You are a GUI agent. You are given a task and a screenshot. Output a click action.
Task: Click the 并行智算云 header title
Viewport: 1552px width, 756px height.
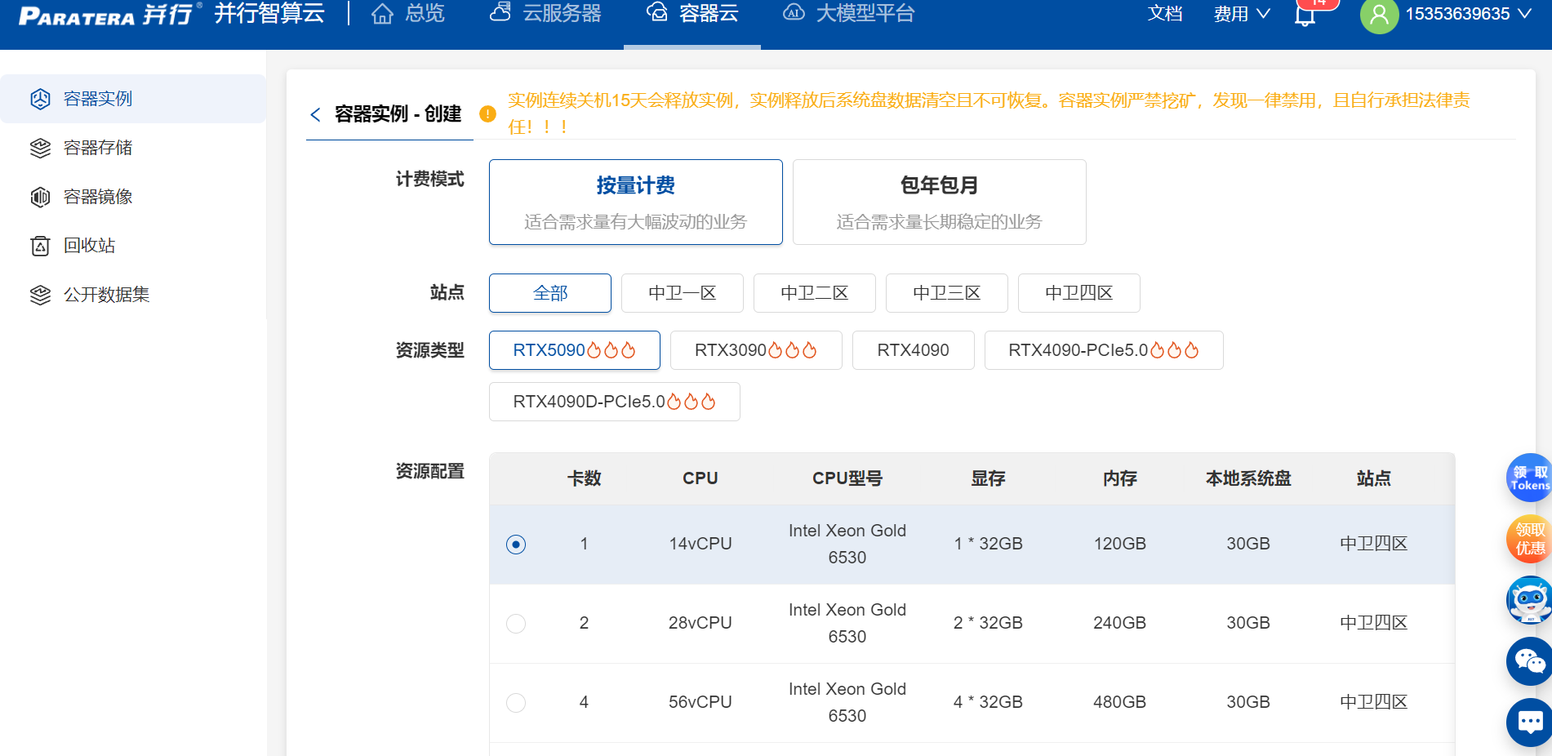tap(269, 14)
